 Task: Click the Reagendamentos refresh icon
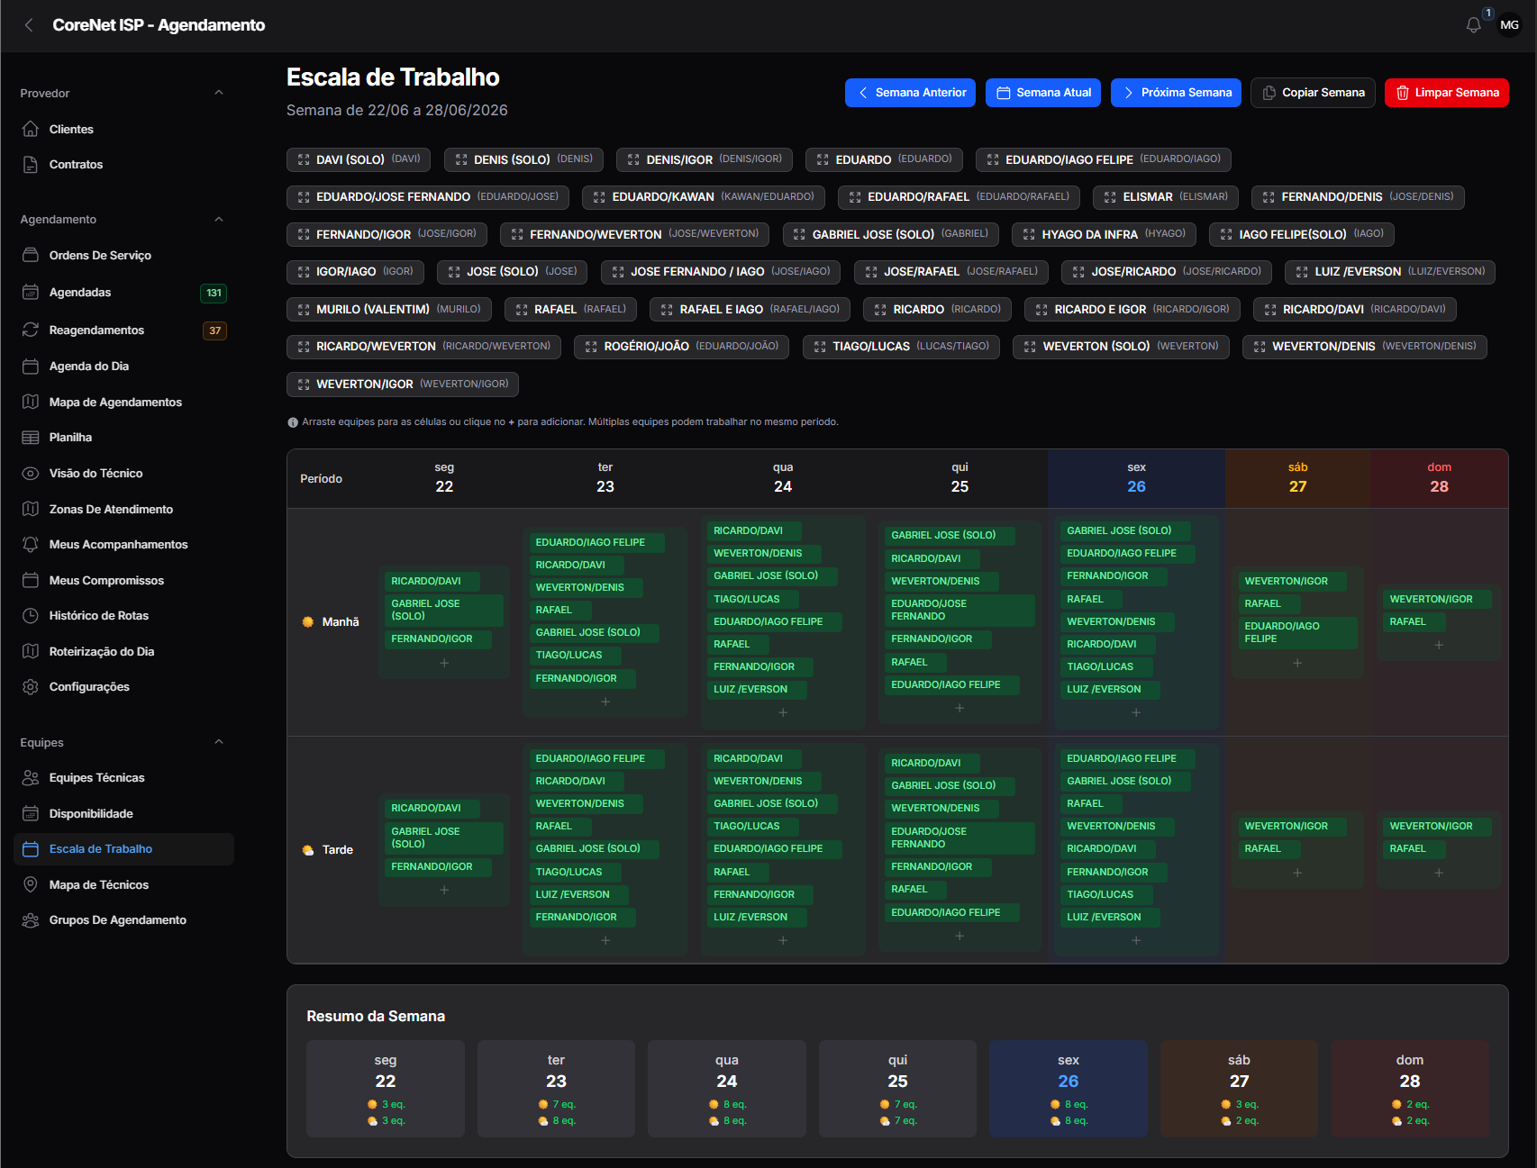point(31,330)
